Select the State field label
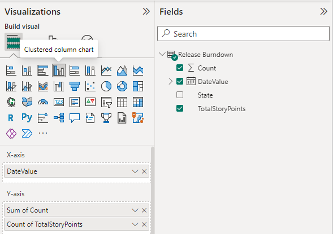Image resolution: width=333 pixels, height=234 pixels. pos(205,95)
